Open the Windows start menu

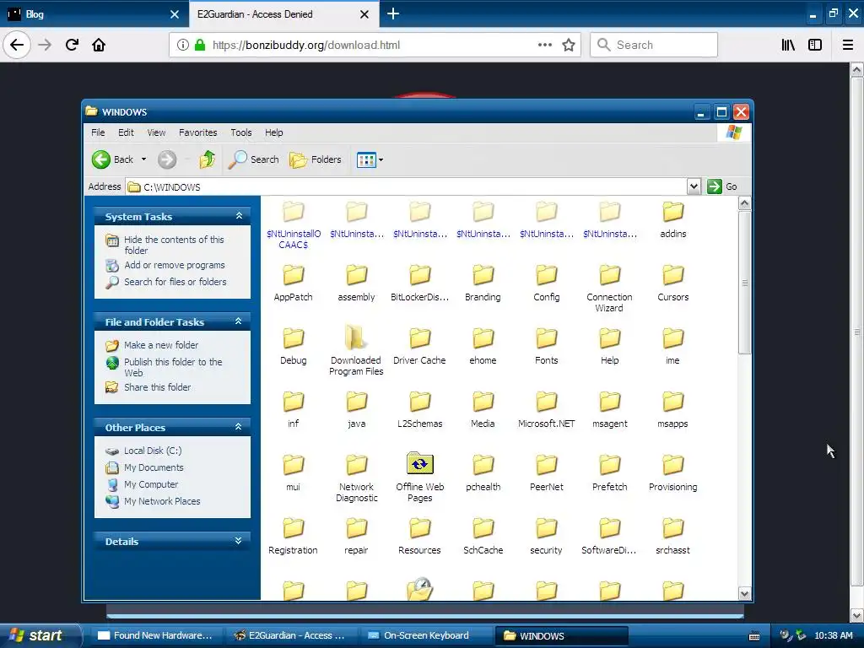[x=40, y=635]
